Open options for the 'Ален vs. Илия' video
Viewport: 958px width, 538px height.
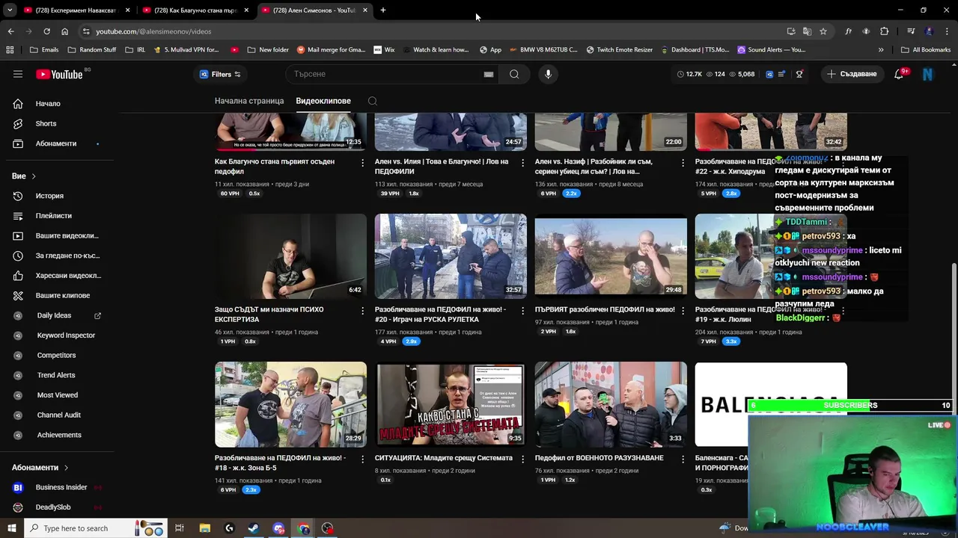pos(523,162)
